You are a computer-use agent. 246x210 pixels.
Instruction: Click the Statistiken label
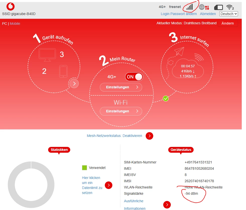coord(59,150)
